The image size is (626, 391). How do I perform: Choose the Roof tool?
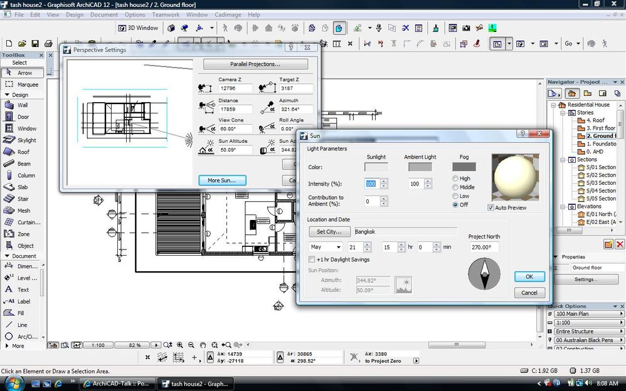pos(22,152)
